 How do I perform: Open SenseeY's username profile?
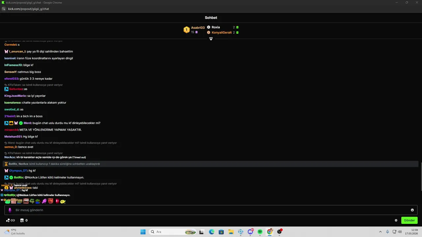coord(11,72)
